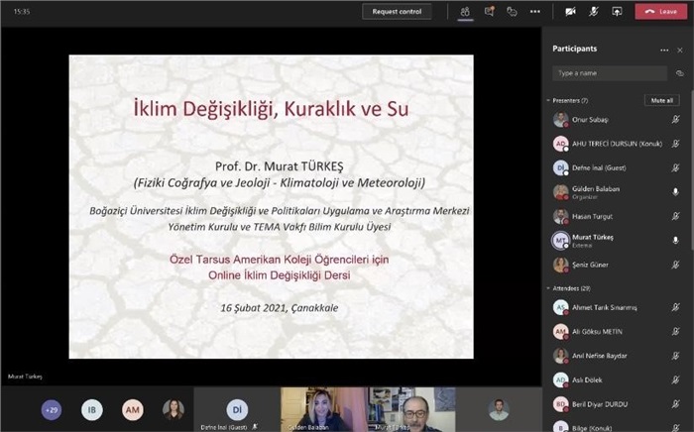Click the AD avatar of AHU TERECİ DURSUN

[561, 144]
